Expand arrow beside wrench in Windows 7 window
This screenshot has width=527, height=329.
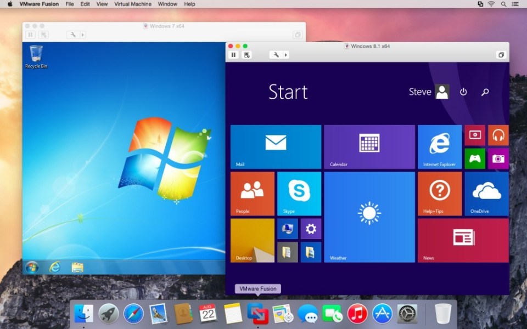pyautogui.click(x=83, y=35)
